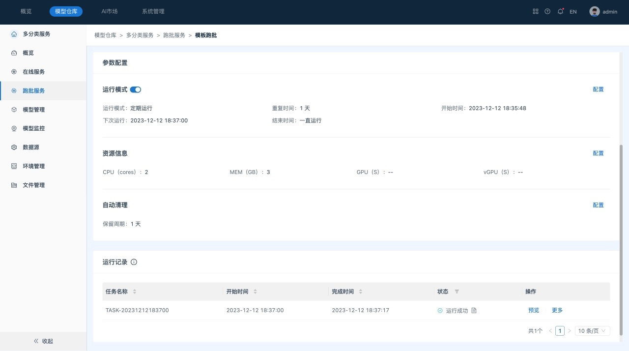Click the admin user avatar
629x351 pixels.
pos(595,12)
